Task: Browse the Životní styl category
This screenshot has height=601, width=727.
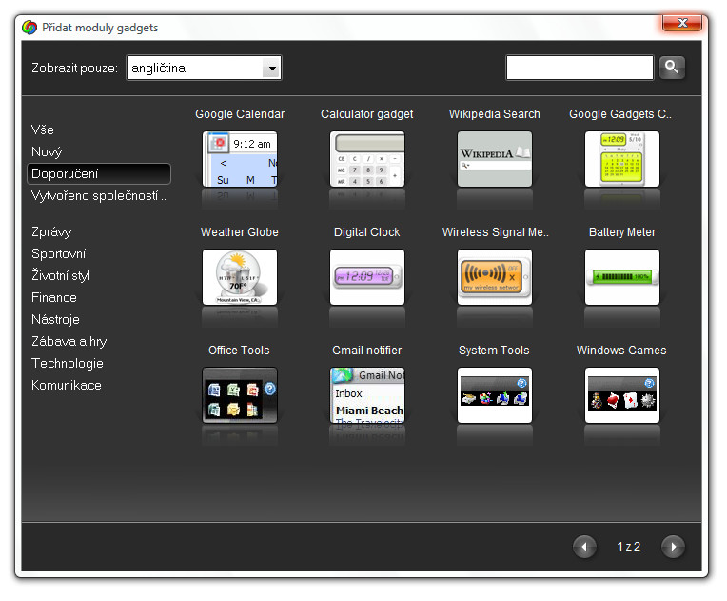Action: (61, 275)
